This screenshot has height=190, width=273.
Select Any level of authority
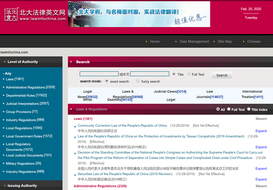pyautogui.click(x=7, y=74)
